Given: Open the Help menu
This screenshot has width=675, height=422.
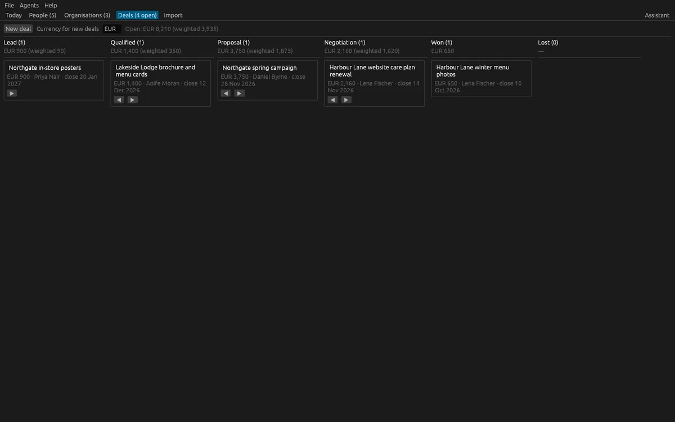Looking at the screenshot, I should (x=51, y=5).
